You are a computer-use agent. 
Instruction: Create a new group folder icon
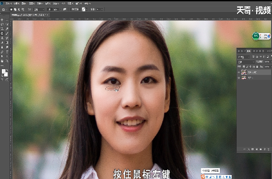(x=261, y=149)
